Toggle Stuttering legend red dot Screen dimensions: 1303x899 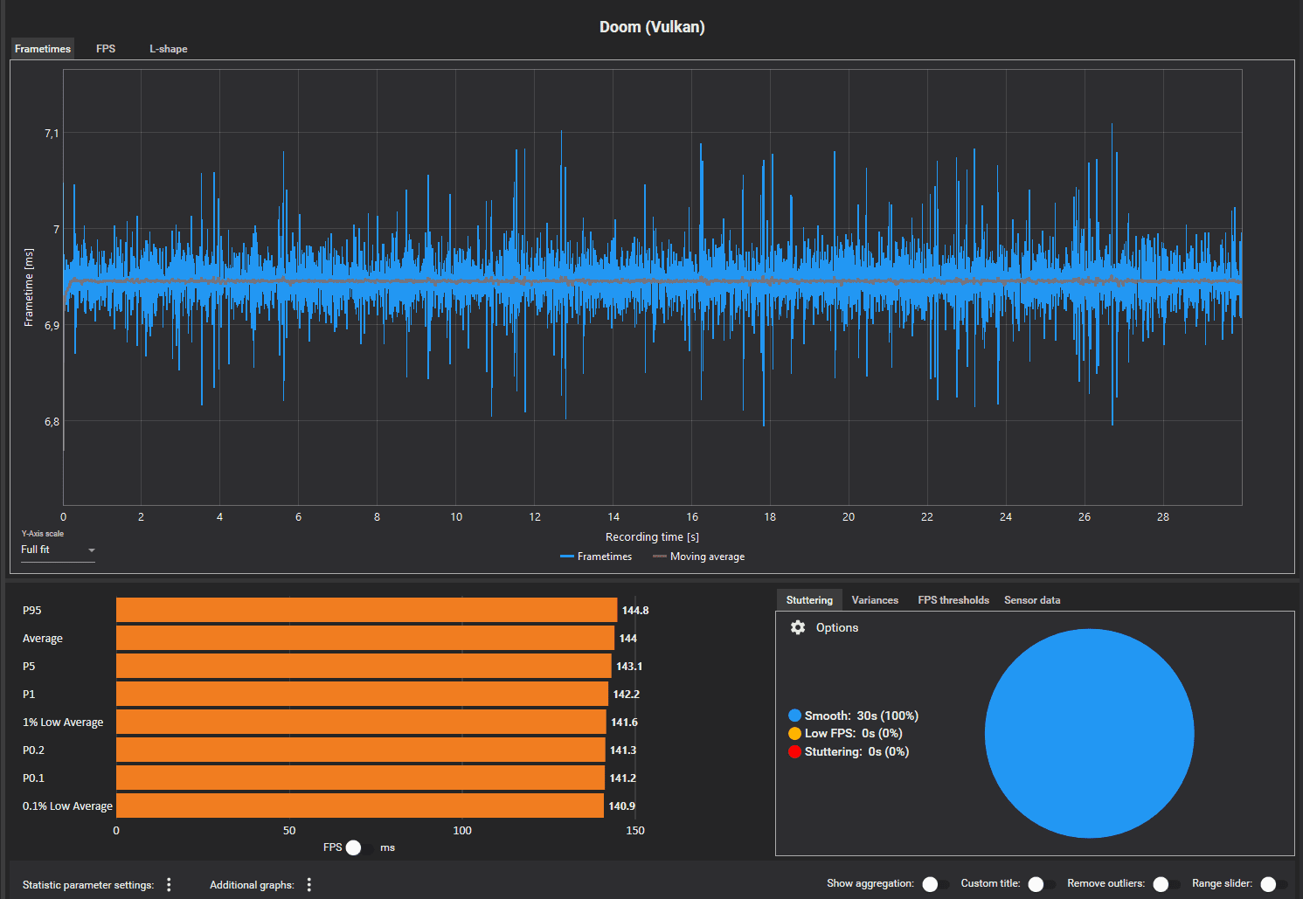794,751
